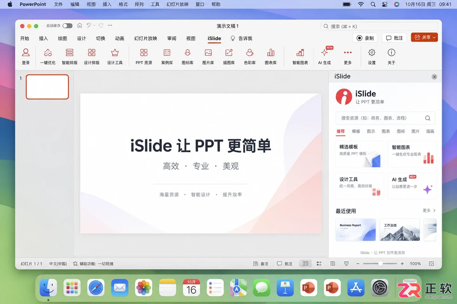Open the 格式 menu in menu bar
Viewport: 457px width, 304px height.
[123, 4]
